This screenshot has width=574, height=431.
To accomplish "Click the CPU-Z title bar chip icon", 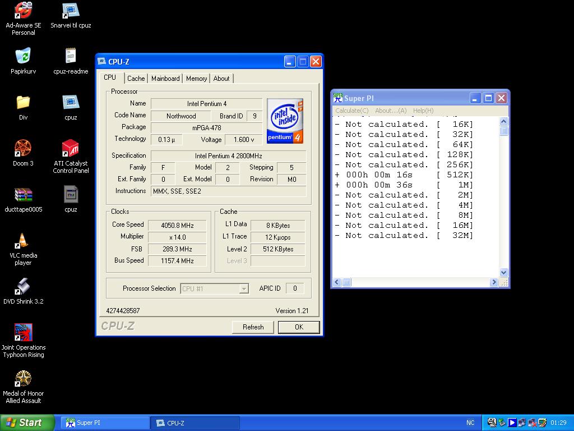I will click(x=102, y=62).
